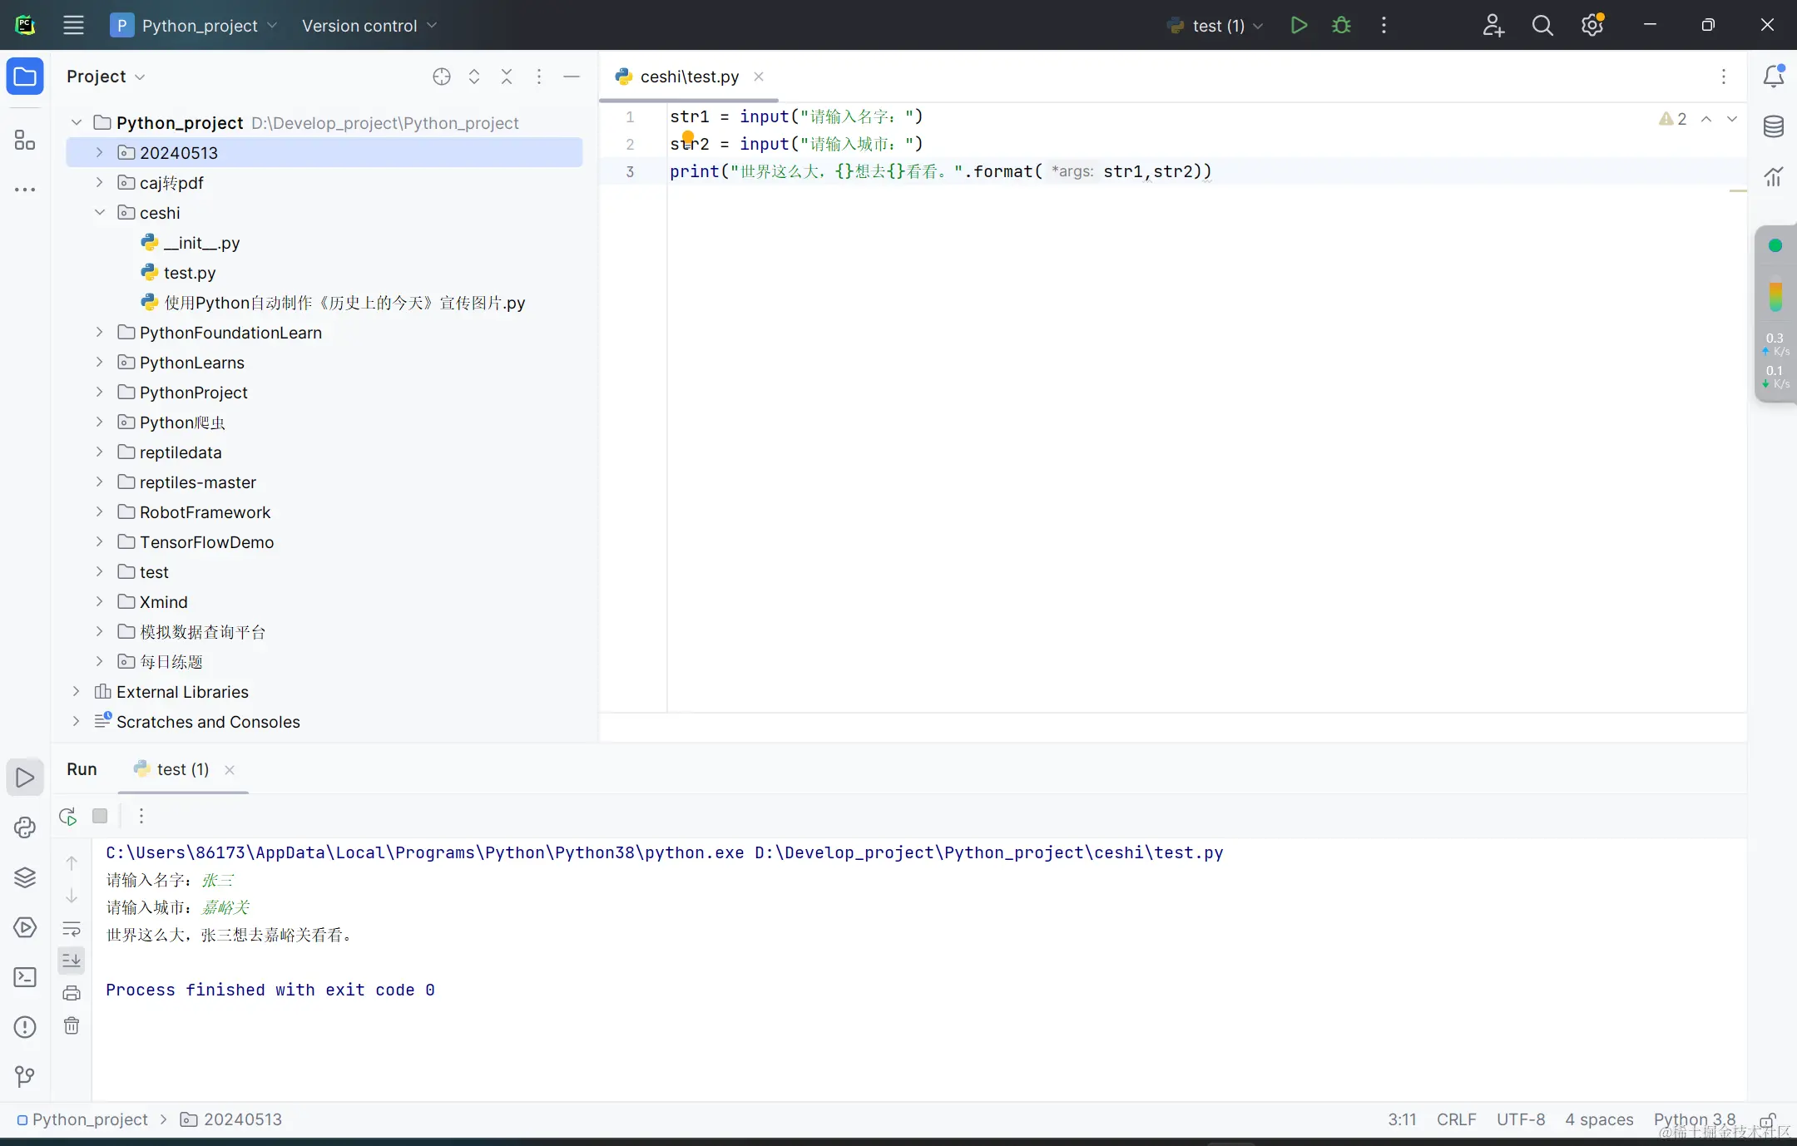Click the Python 3.8 interpreter in the status bar
Viewport: 1797px width, 1146px height.
pyautogui.click(x=1694, y=1119)
